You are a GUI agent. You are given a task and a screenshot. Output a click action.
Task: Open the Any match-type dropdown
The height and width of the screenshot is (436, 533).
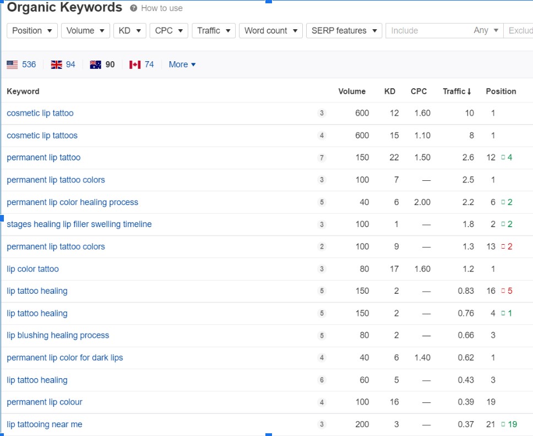tap(486, 31)
